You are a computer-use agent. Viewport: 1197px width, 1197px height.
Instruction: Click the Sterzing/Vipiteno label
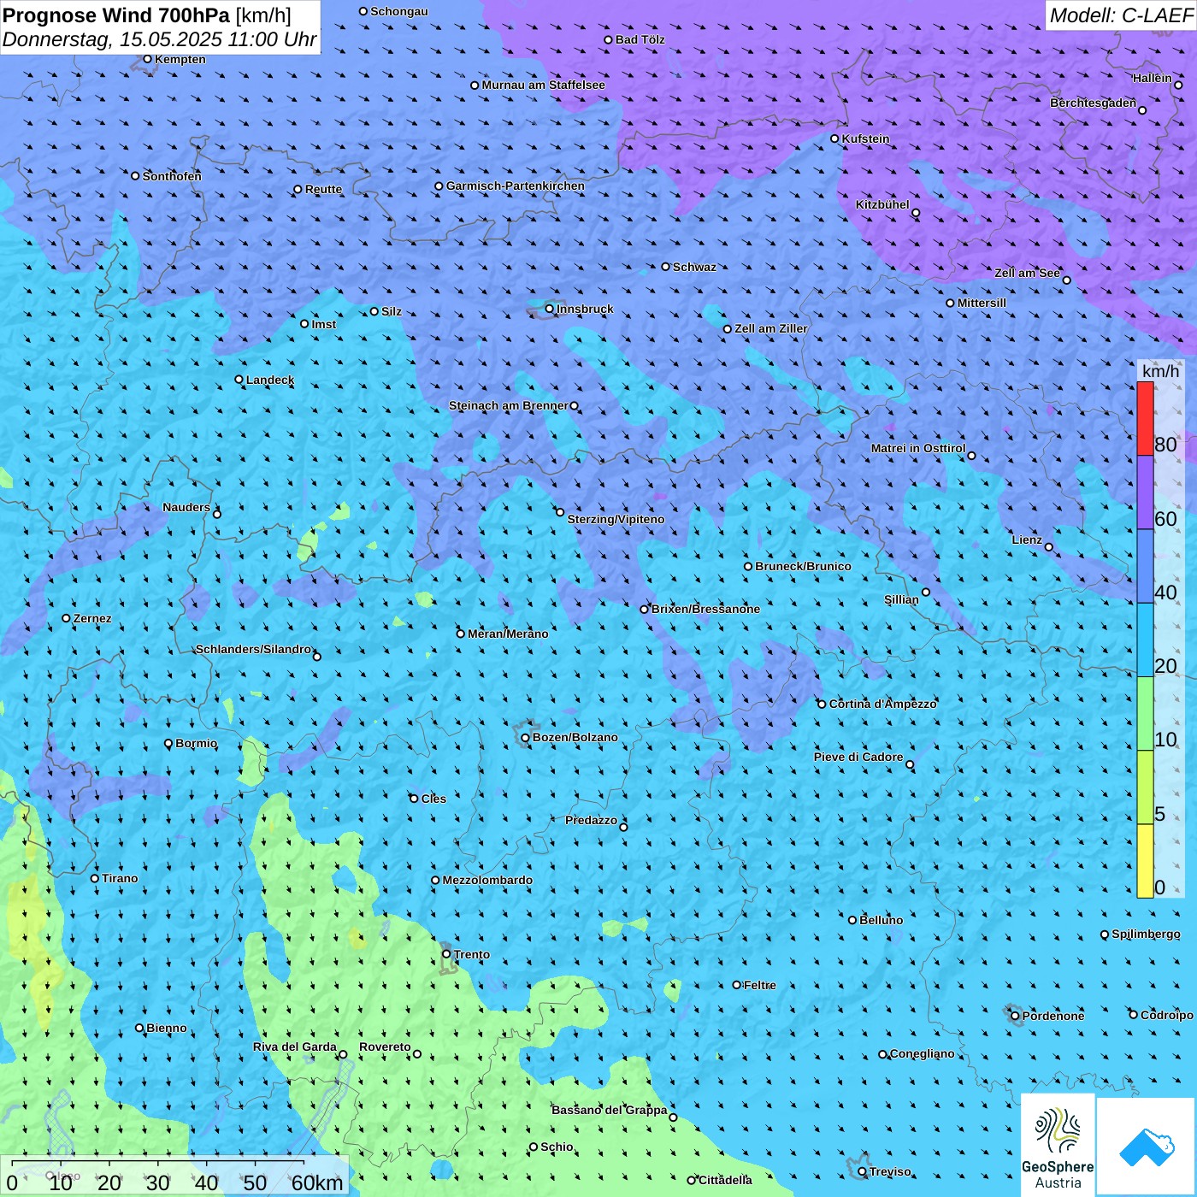pos(616,519)
